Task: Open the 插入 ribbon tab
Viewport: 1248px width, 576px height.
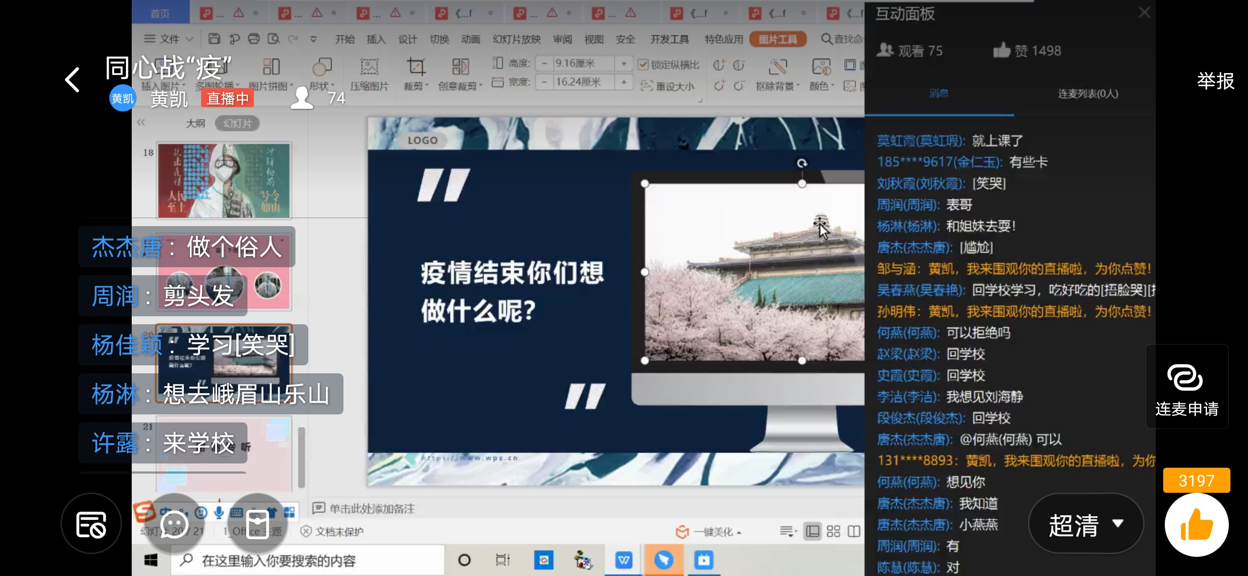Action: (x=375, y=39)
